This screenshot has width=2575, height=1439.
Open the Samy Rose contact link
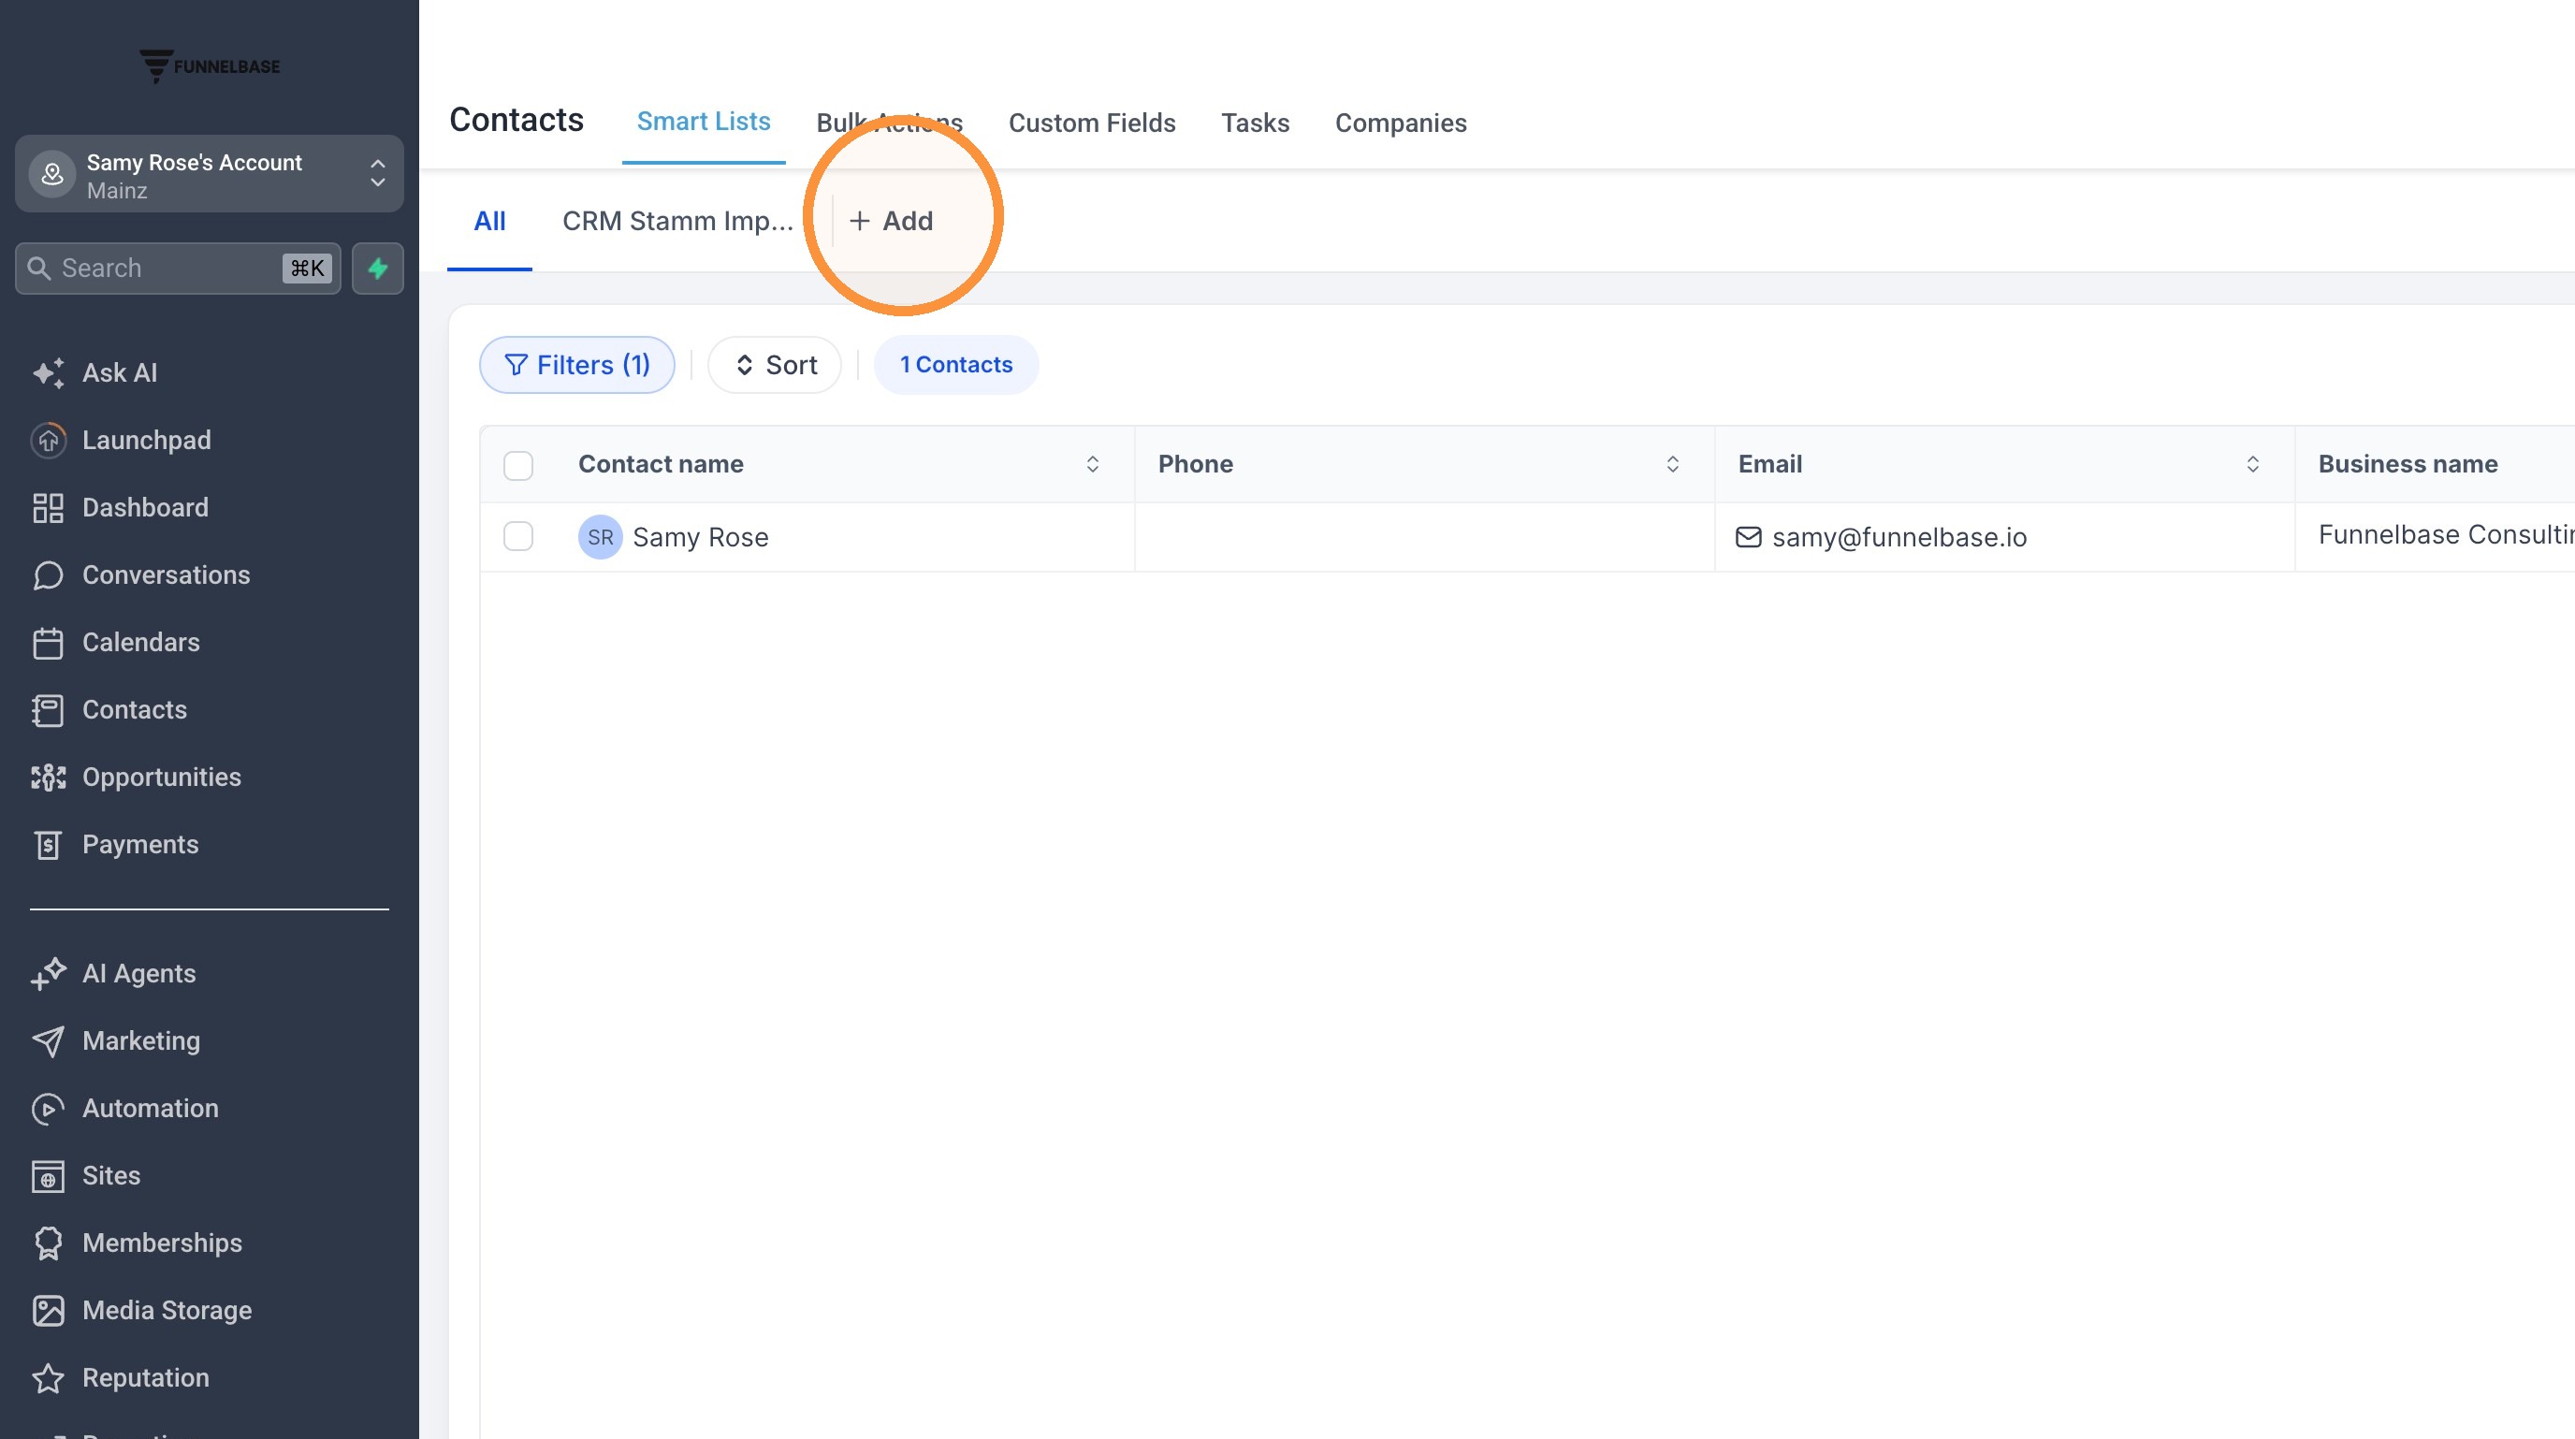(x=700, y=538)
